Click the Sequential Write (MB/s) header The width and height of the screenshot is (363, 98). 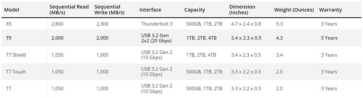pyautogui.click(x=109, y=10)
